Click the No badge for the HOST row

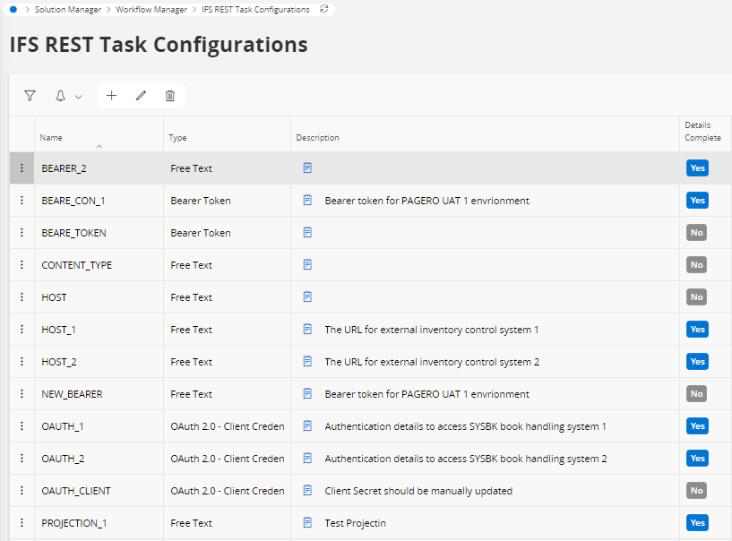click(x=696, y=296)
